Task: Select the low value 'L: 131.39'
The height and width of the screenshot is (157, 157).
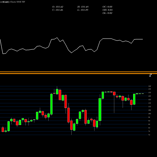Action: coord(83,10)
